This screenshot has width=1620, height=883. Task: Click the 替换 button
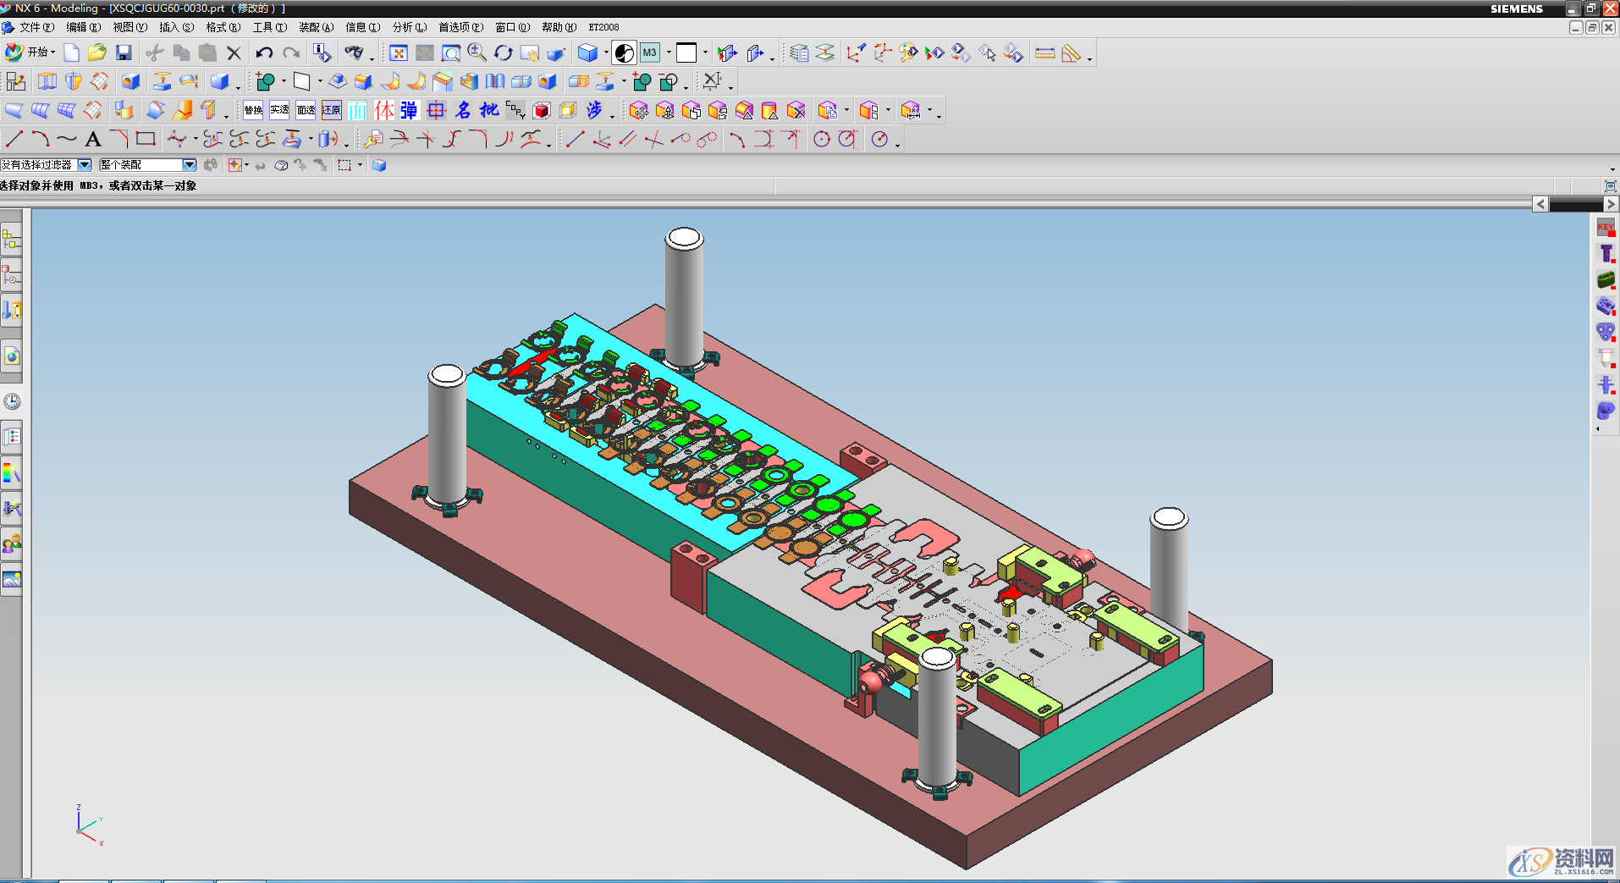click(253, 110)
